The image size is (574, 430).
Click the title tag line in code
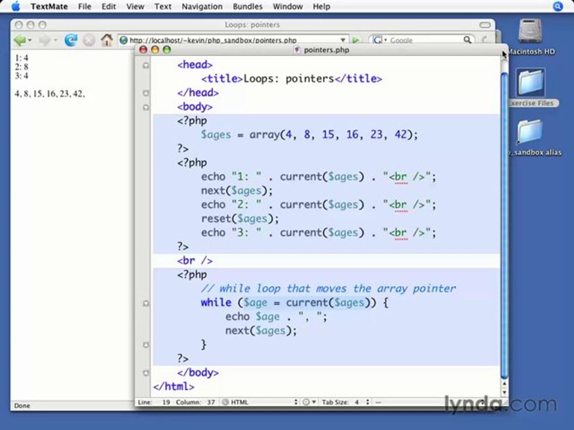[292, 79]
